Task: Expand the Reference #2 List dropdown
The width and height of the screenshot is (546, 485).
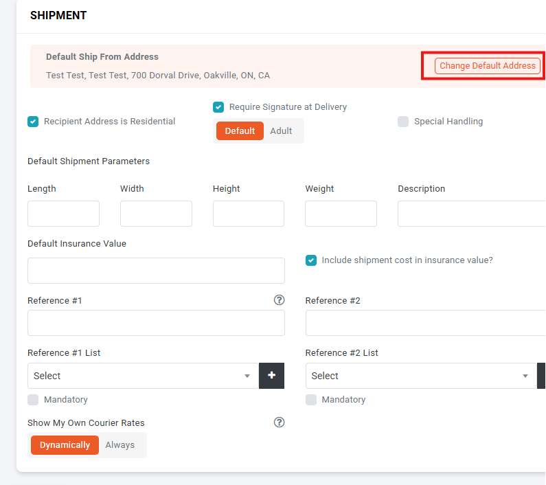Action: [x=420, y=376]
